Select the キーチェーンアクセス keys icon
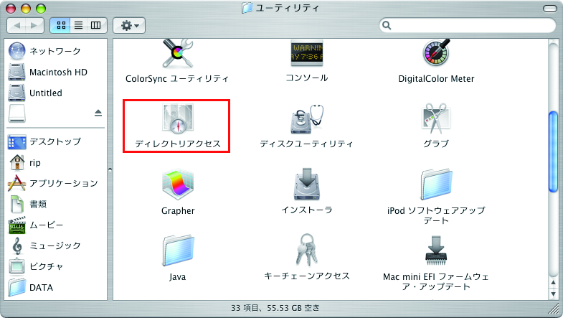 click(307, 250)
